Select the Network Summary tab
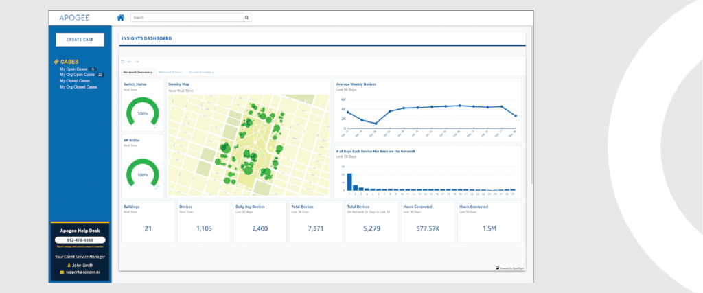Image resolution: width=703 pixels, height=293 pixels. [138, 71]
